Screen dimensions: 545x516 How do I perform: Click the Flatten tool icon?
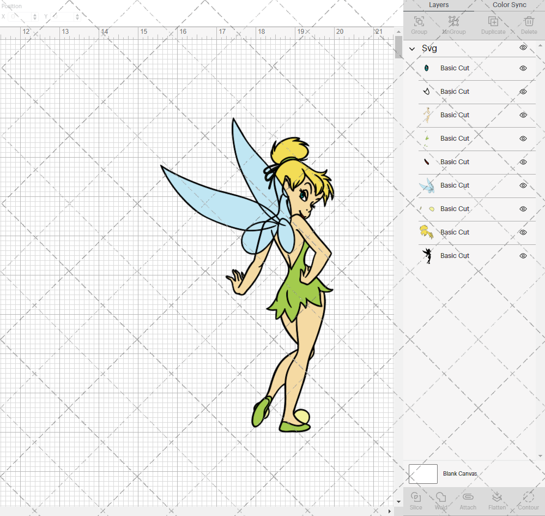tap(496, 497)
